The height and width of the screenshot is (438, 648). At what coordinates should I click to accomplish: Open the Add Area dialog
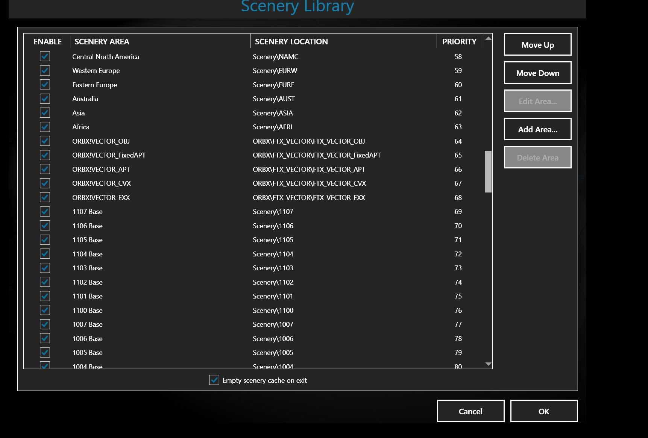coord(537,129)
